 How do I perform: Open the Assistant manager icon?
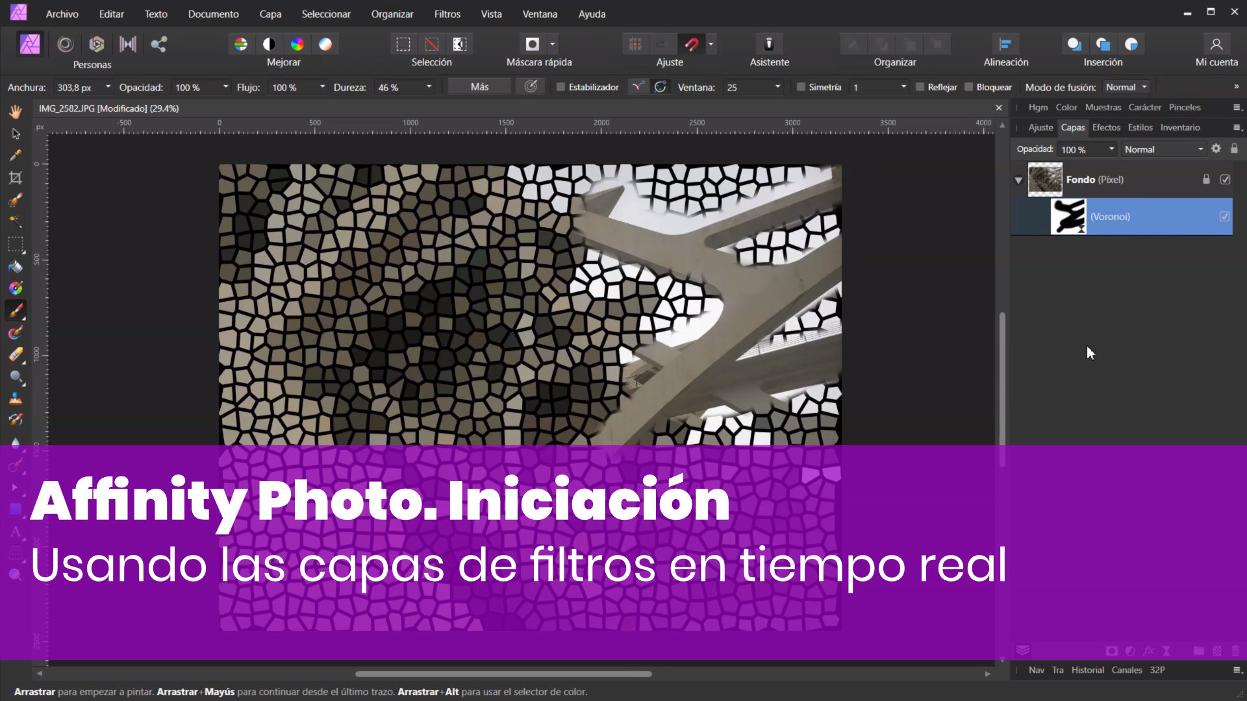pos(769,44)
